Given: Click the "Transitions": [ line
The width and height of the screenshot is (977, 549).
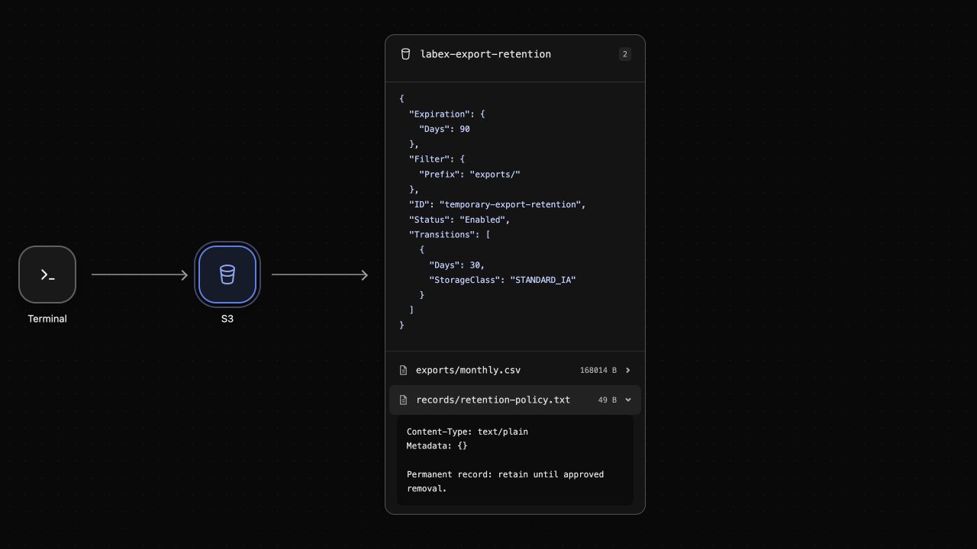Looking at the screenshot, I should point(450,235).
